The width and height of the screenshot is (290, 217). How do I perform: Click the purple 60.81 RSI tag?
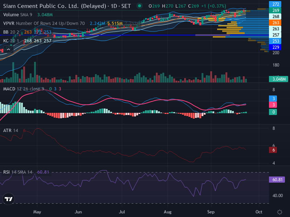pos(277,179)
